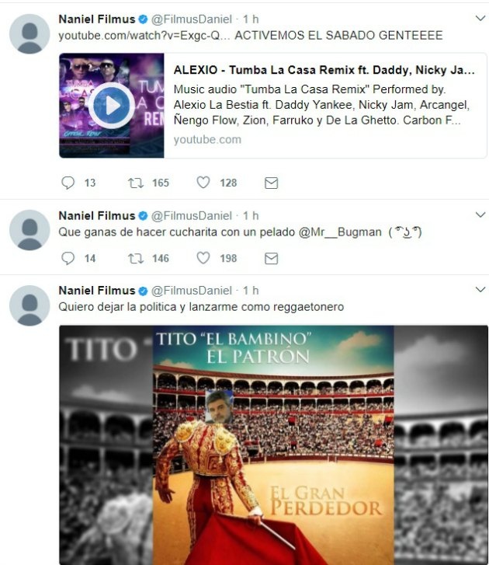The image size is (489, 565).
Task: Open more options for the reggaetonero tweet
Action: click(480, 290)
